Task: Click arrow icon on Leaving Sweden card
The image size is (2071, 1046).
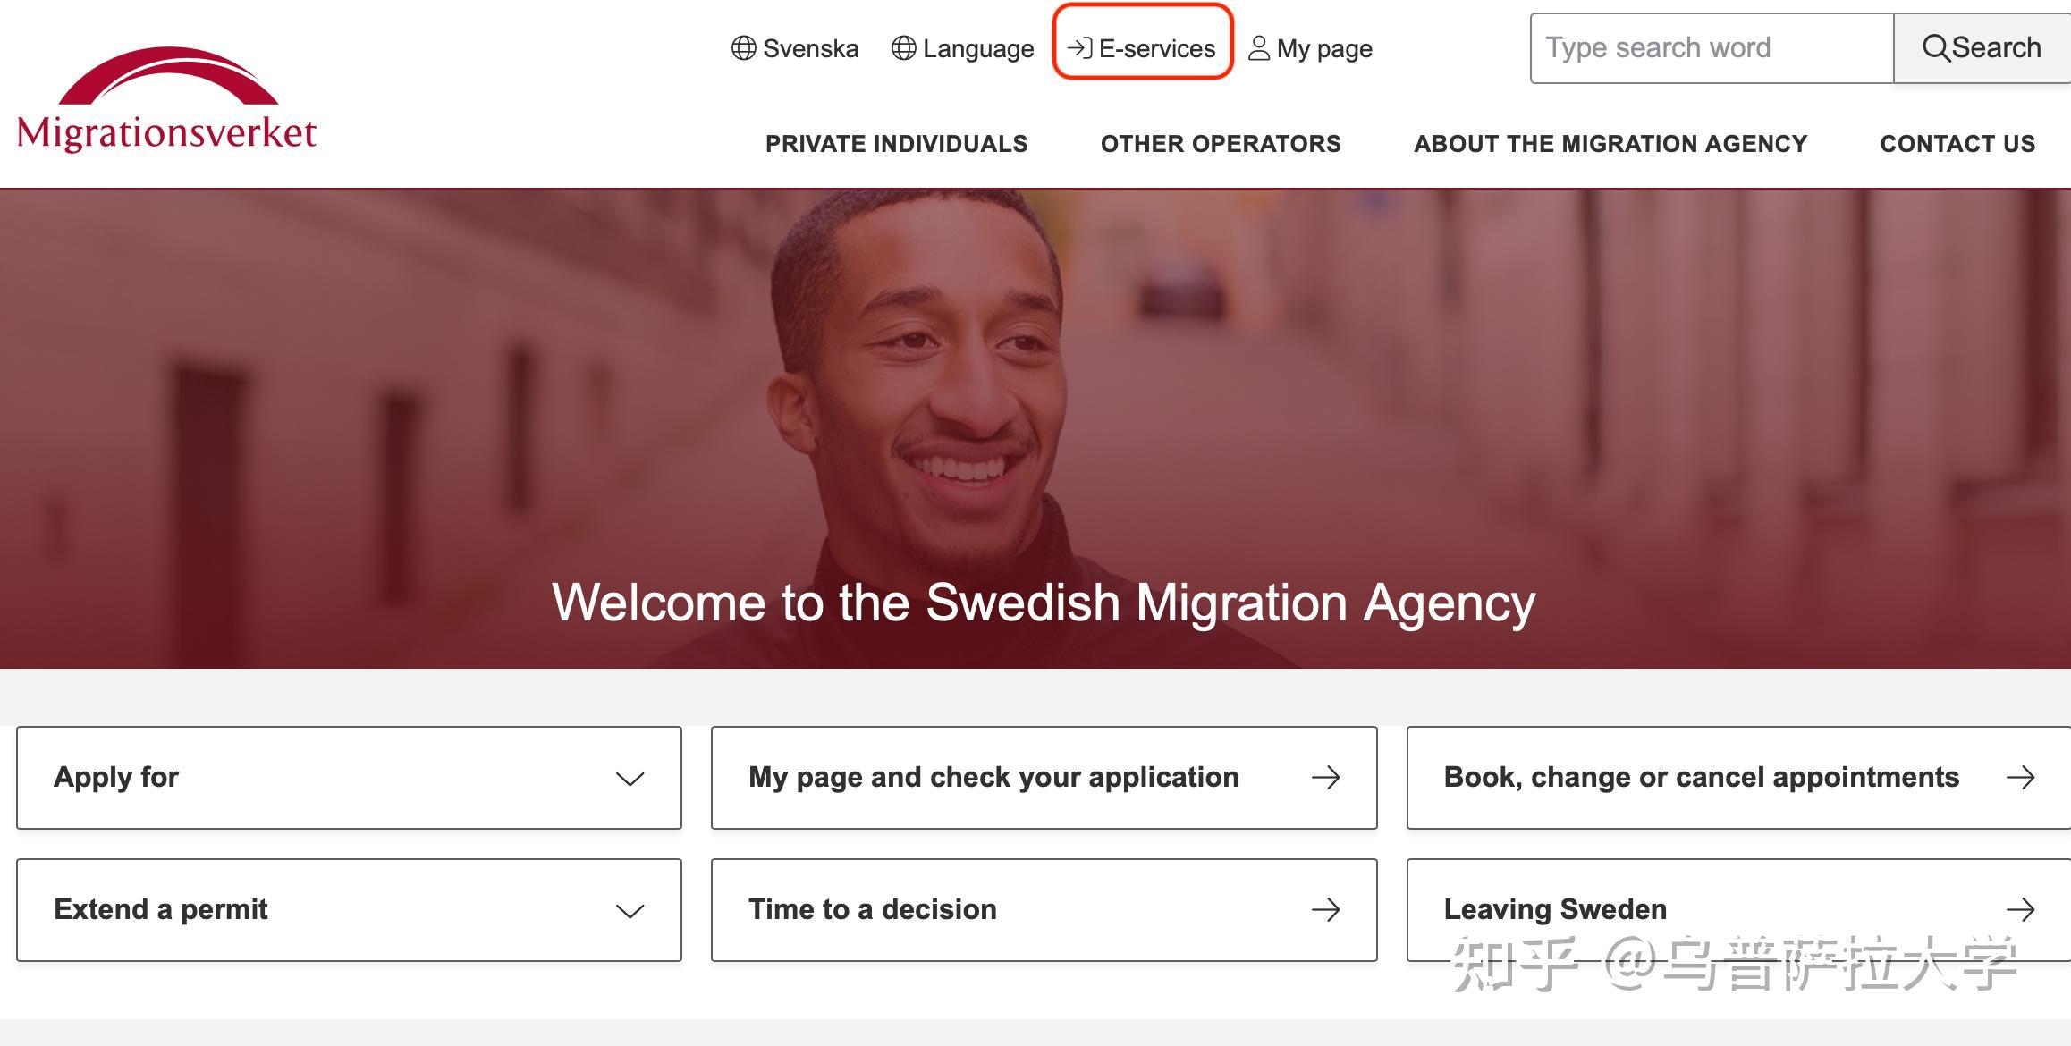Action: [2021, 910]
